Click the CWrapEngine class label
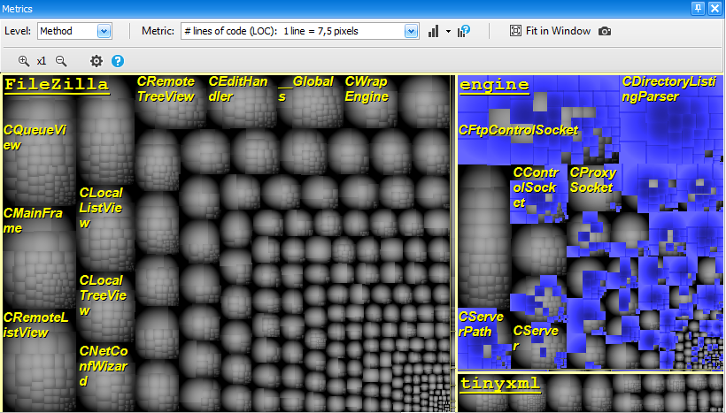The width and height of the screenshot is (726, 413). point(367,88)
